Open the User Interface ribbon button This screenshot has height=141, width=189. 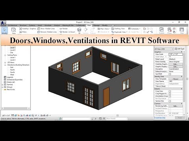click(182, 31)
